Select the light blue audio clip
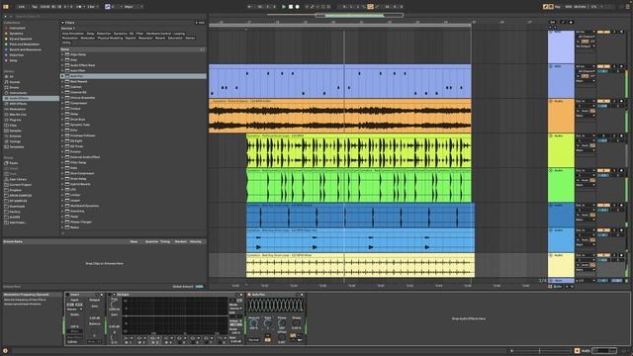Viewport: 633px width, 356px height. pyautogui.click(x=360, y=240)
